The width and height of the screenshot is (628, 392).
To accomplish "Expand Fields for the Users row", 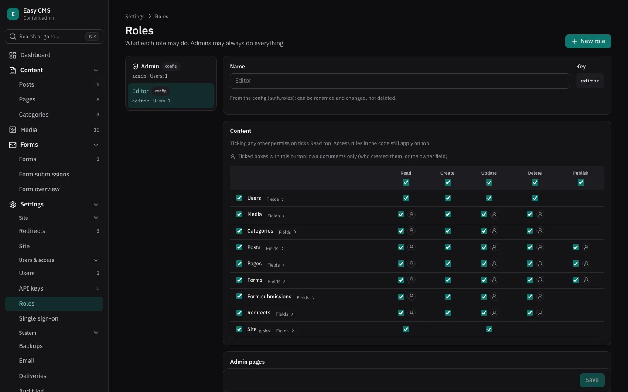I will (275, 199).
